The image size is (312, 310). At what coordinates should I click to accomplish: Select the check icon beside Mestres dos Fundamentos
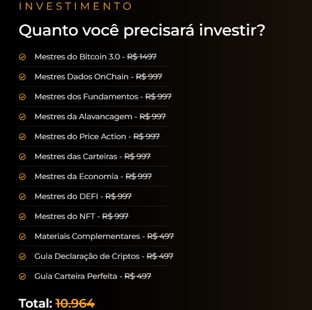(22, 97)
